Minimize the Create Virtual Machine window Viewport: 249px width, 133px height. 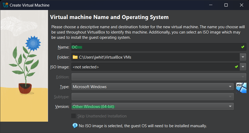pos(210,5)
